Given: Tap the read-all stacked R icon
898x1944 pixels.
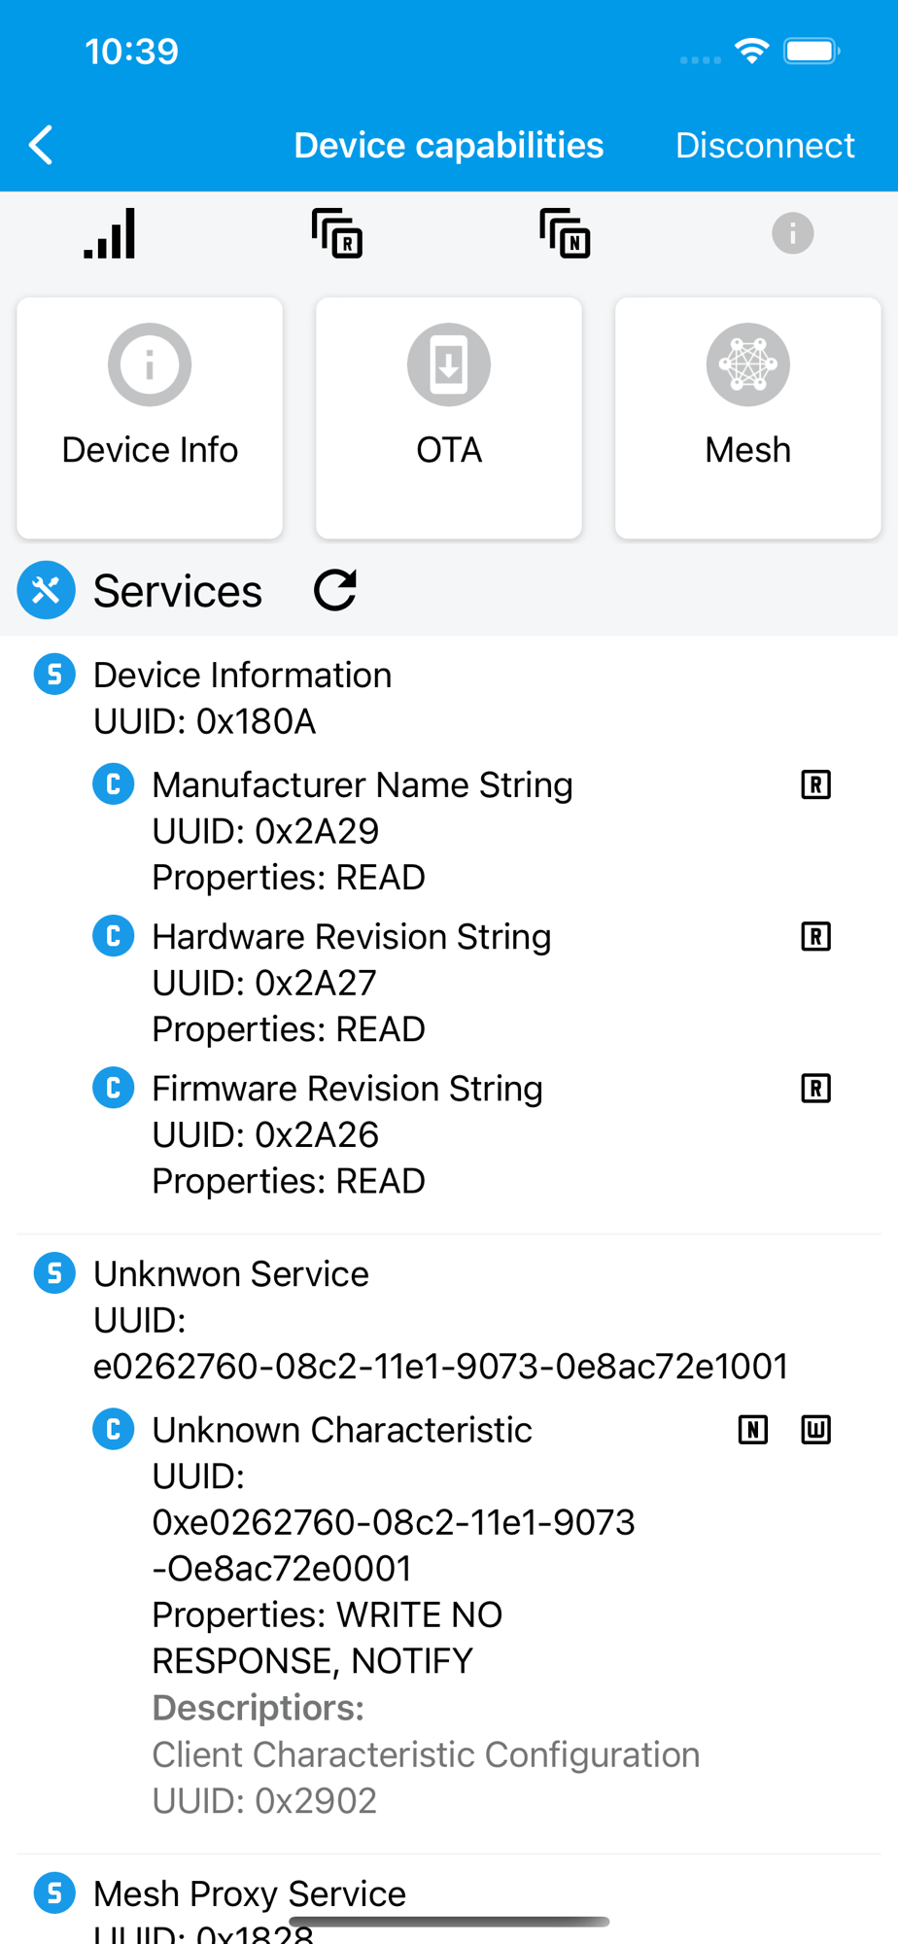Looking at the screenshot, I should 337,234.
